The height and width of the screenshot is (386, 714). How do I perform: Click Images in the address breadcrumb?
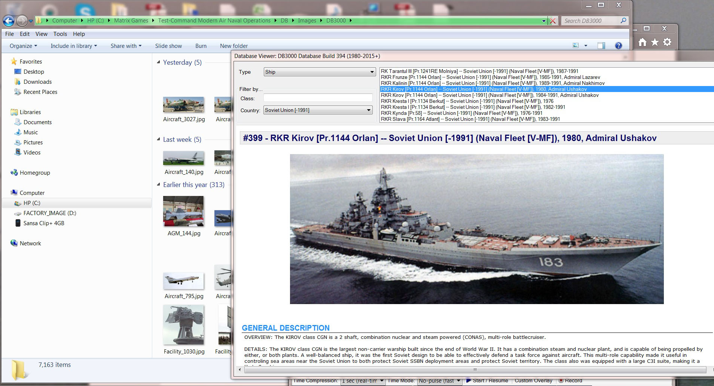point(307,21)
